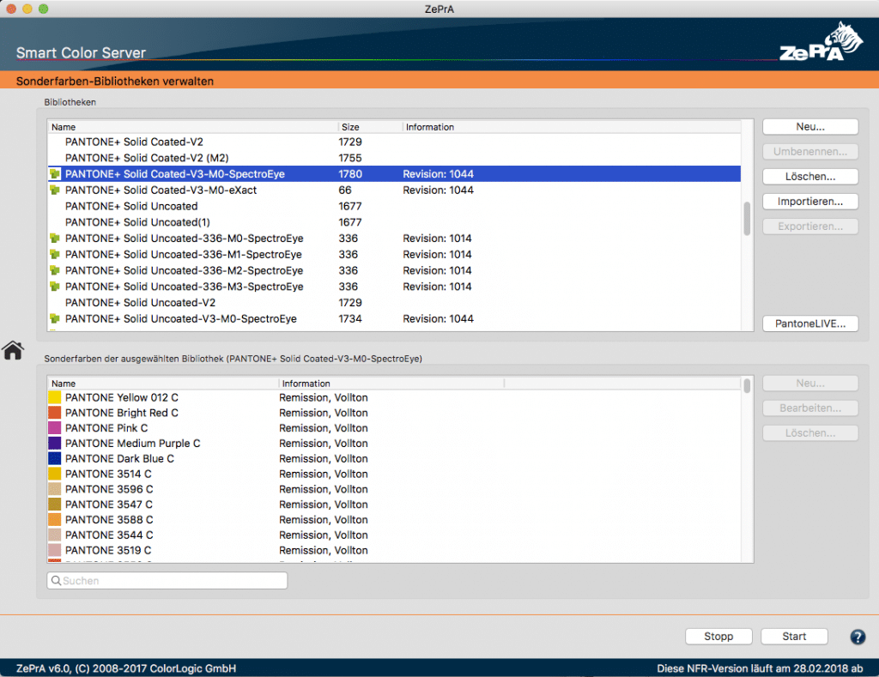Click green icon beside Solid Uncoated-V3-M0-SpectroEye
This screenshot has height=677, width=879.
(55, 319)
